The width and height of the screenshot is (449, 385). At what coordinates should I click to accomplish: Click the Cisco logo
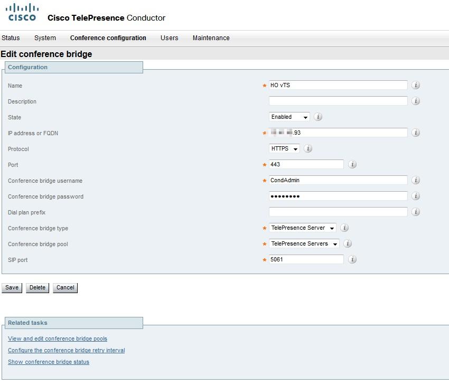point(22,13)
